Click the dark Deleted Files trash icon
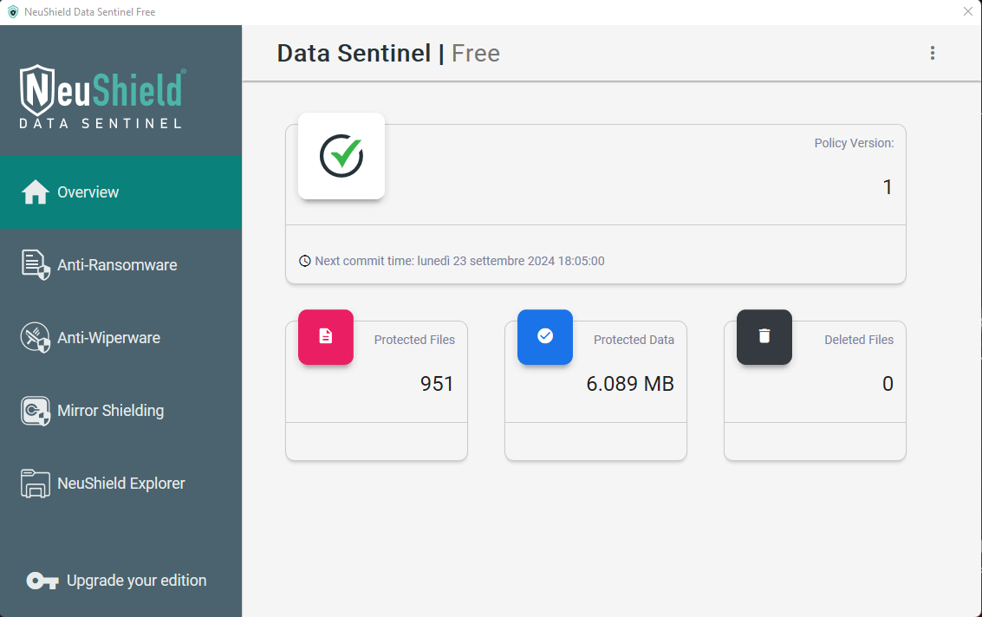Image resolution: width=982 pixels, height=617 pixels. click(x=764, y=336)
